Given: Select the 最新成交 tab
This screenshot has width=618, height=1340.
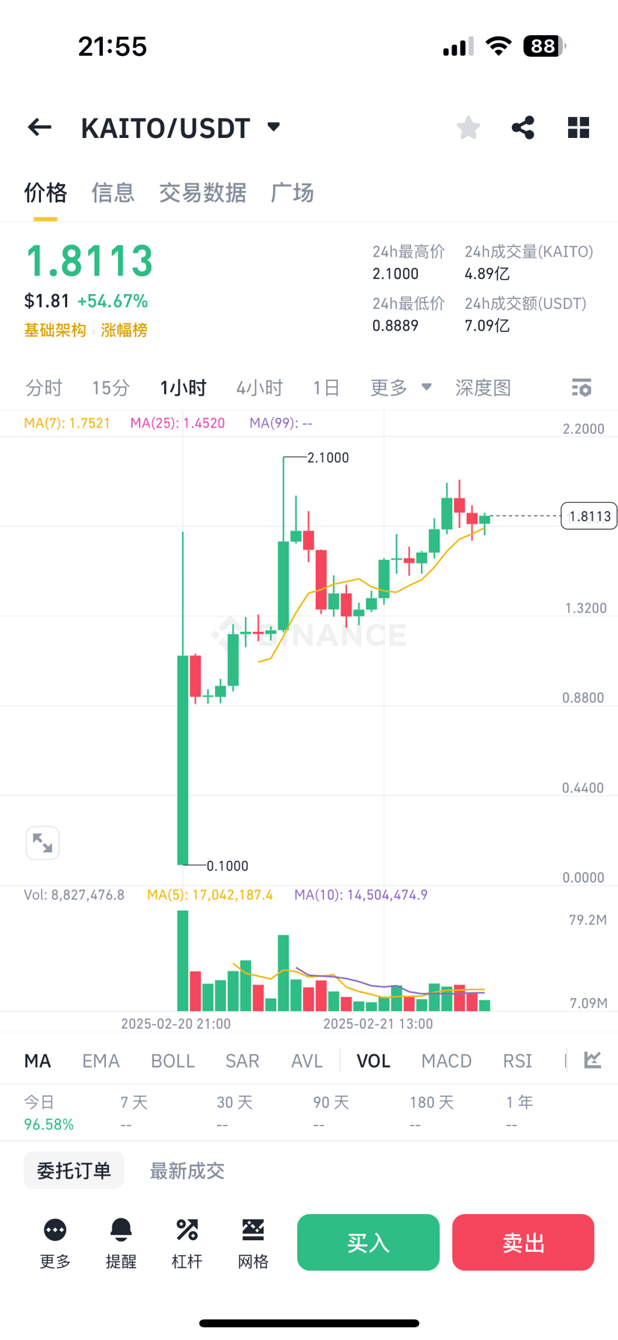Looking at the screenshot, I should coord(187,1171).
